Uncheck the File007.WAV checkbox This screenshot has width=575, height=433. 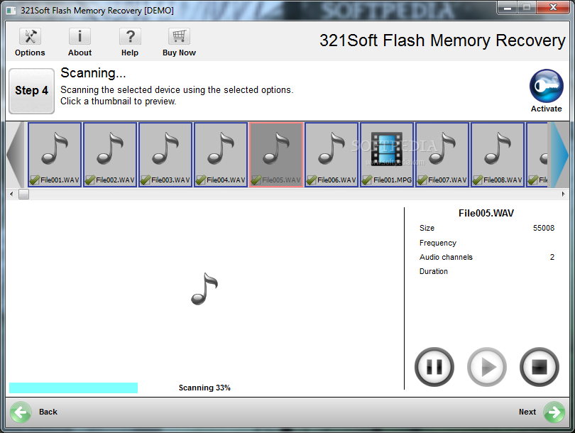click(422, 180)
